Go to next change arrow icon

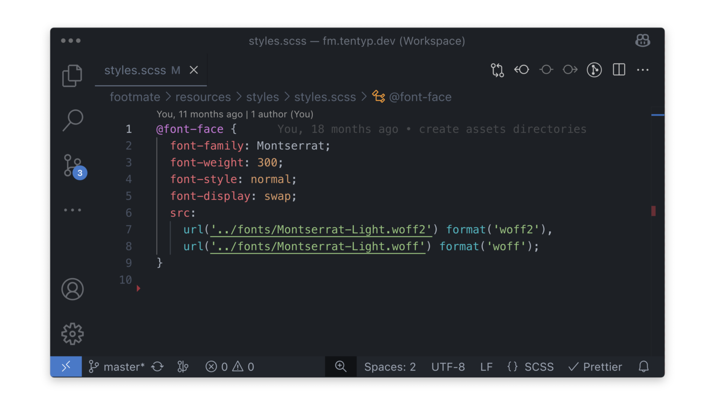click(570, 70)
